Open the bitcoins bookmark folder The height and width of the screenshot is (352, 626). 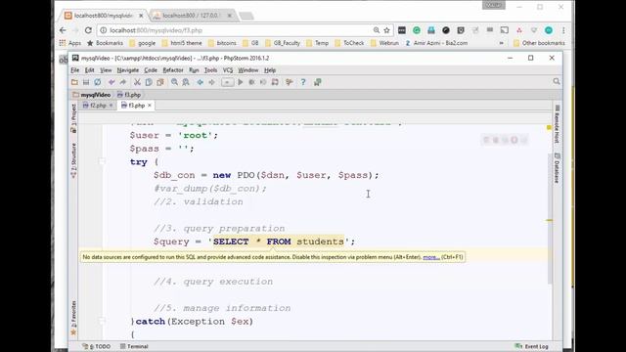(x=222, y=43)
